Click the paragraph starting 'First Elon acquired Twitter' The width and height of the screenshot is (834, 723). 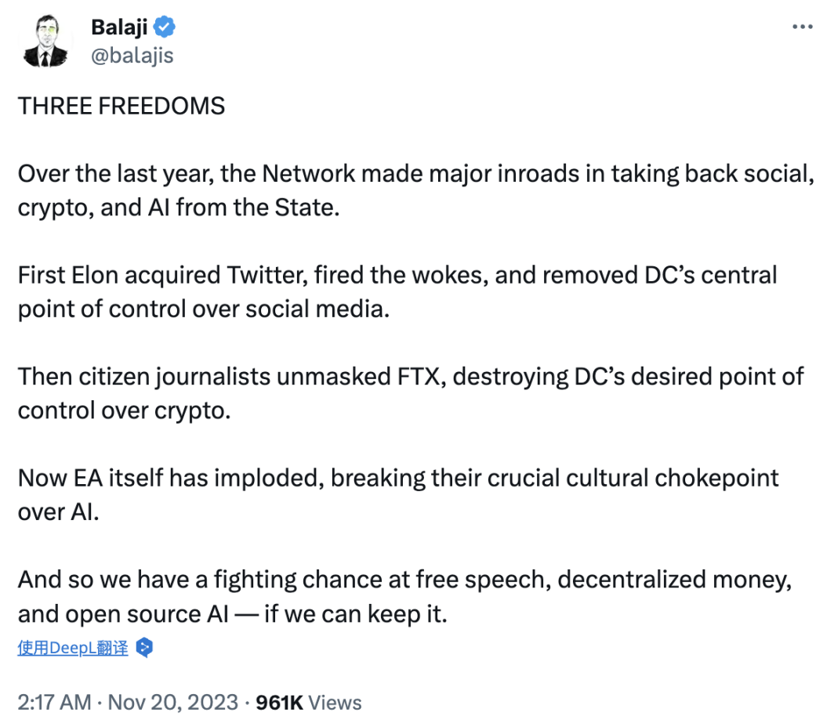(x=397, y=292)
